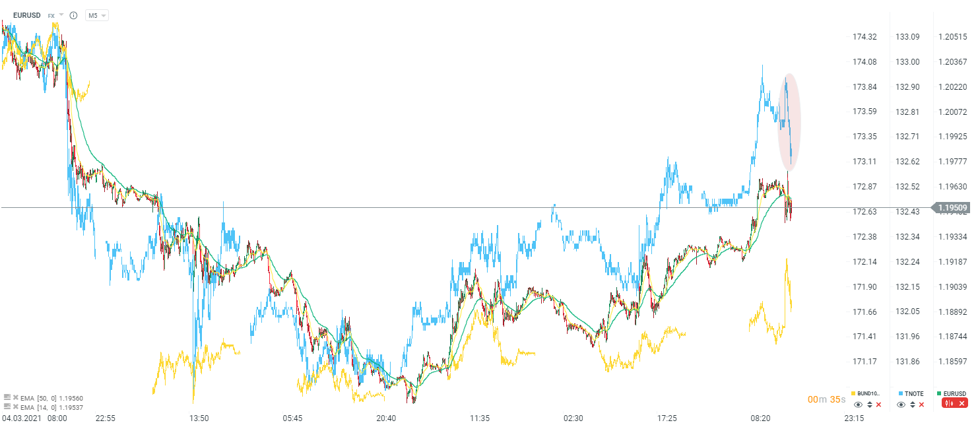
Task: Remove the BUND10Y comparison overlay
Action: pyautogui.click(x=878, y=405)
